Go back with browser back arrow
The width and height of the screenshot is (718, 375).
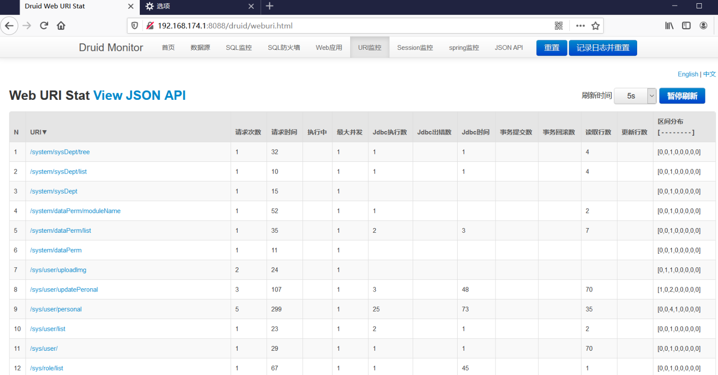click(9, 26)
